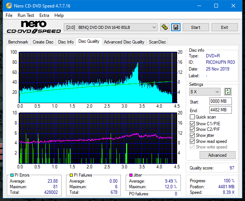Enable the Quick scan checkbox
The image size is (245, 201).
tap(192, 117)
